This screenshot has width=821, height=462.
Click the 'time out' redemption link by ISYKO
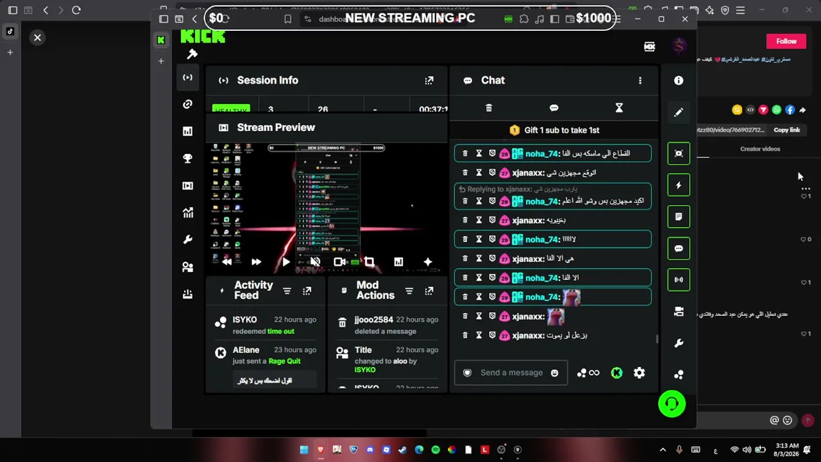click(x=280, y=331)
